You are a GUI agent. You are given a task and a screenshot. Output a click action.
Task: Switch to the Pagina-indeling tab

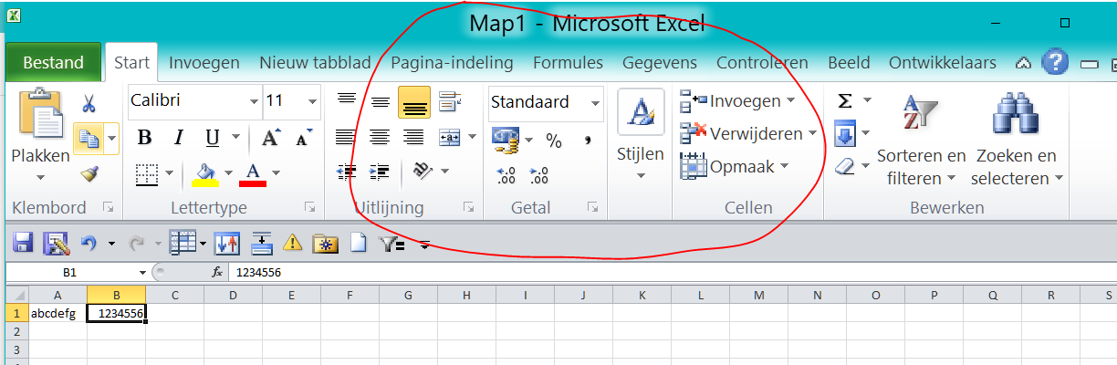click(452, 63)
